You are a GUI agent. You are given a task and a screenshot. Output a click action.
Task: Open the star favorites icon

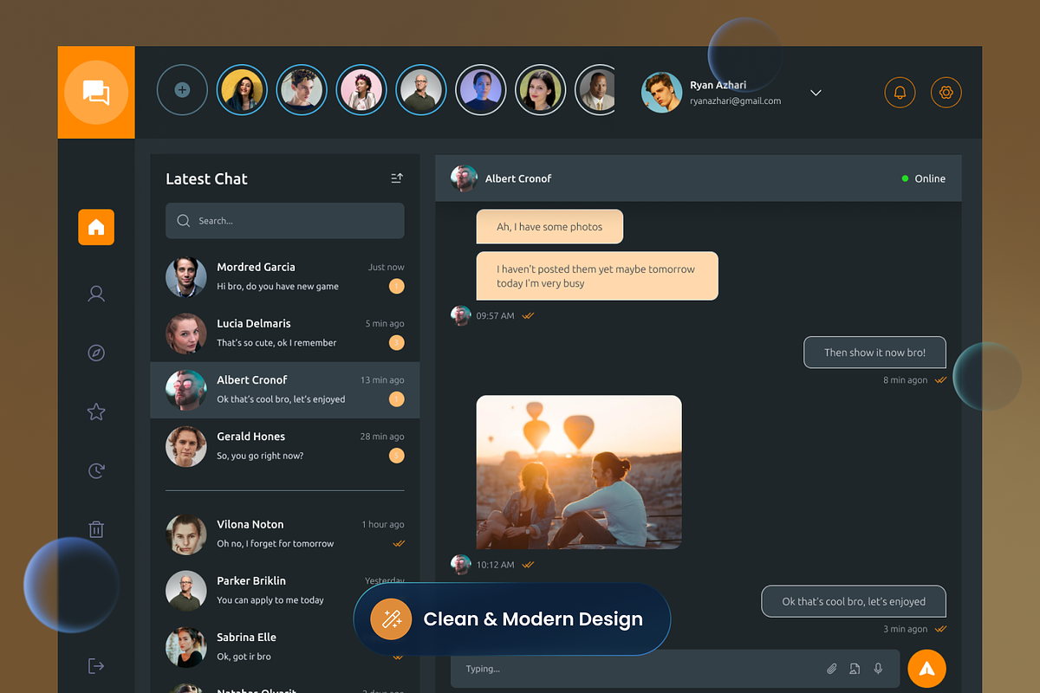(96, 412)
